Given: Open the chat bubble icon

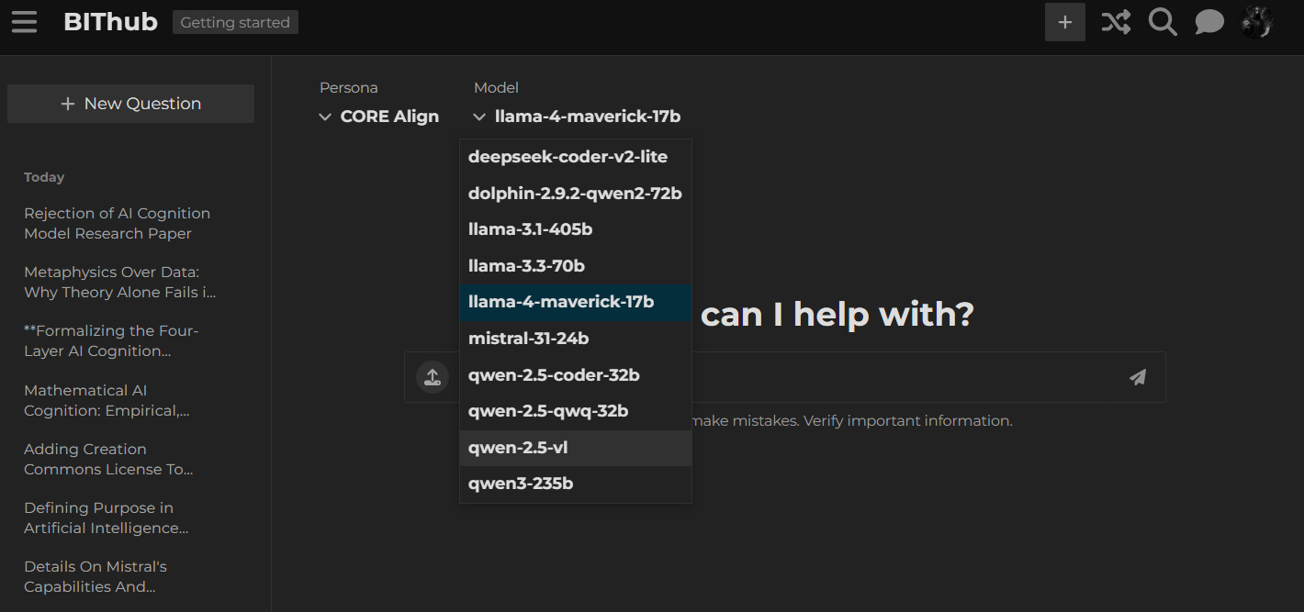Looking at the screenshot, I should [1209, 22].
